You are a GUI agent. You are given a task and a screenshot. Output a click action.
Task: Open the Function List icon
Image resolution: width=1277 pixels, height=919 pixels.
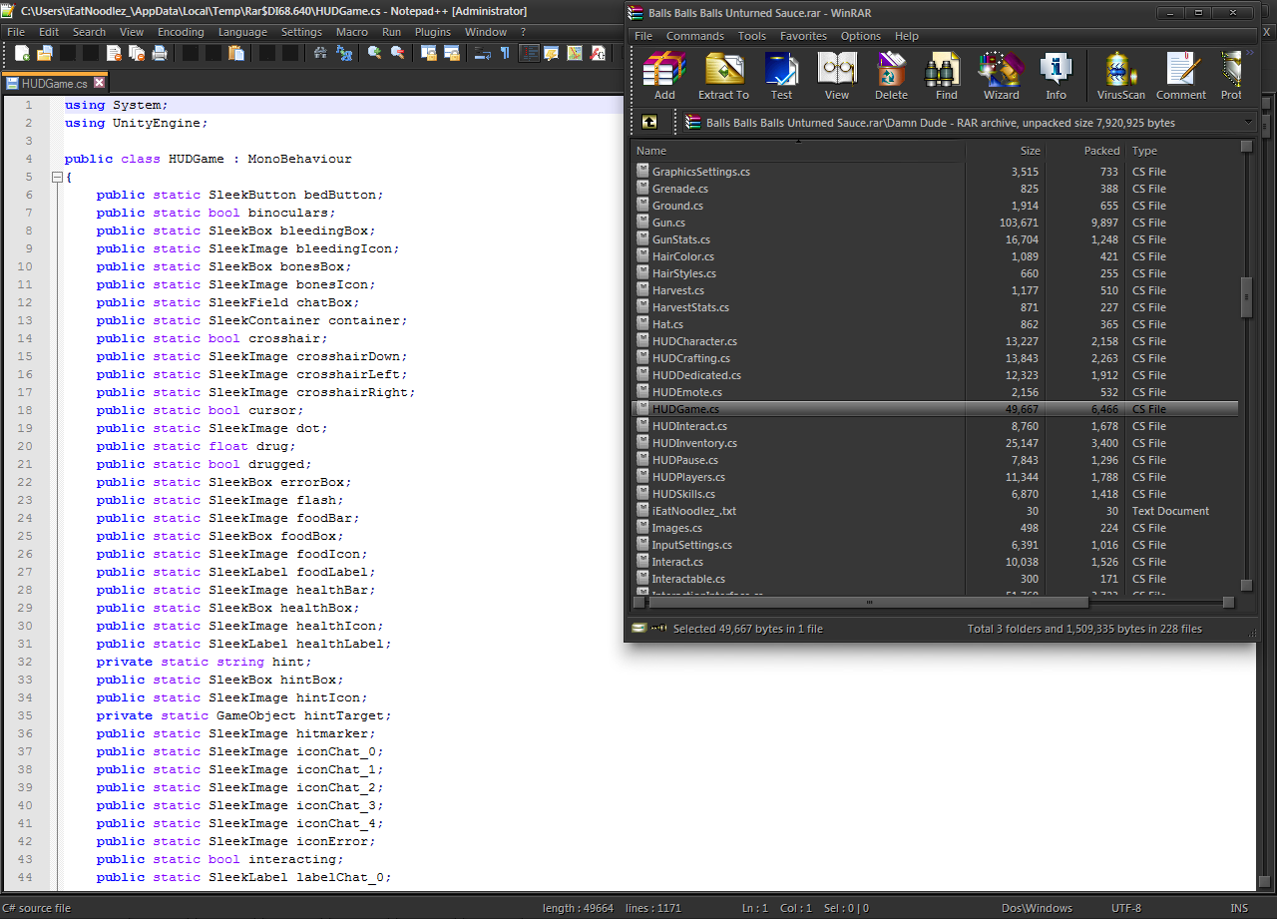click(x=598, y=53)
